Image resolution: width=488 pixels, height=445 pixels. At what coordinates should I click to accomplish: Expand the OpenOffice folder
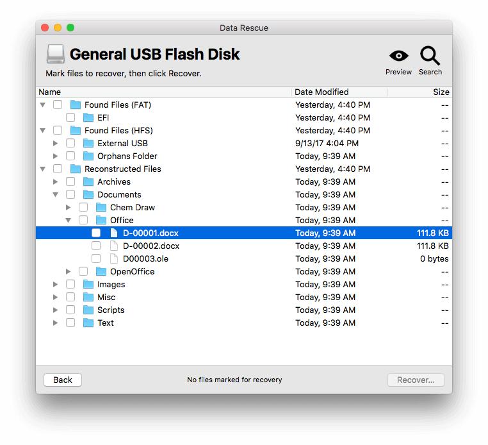tap(69, 271)
